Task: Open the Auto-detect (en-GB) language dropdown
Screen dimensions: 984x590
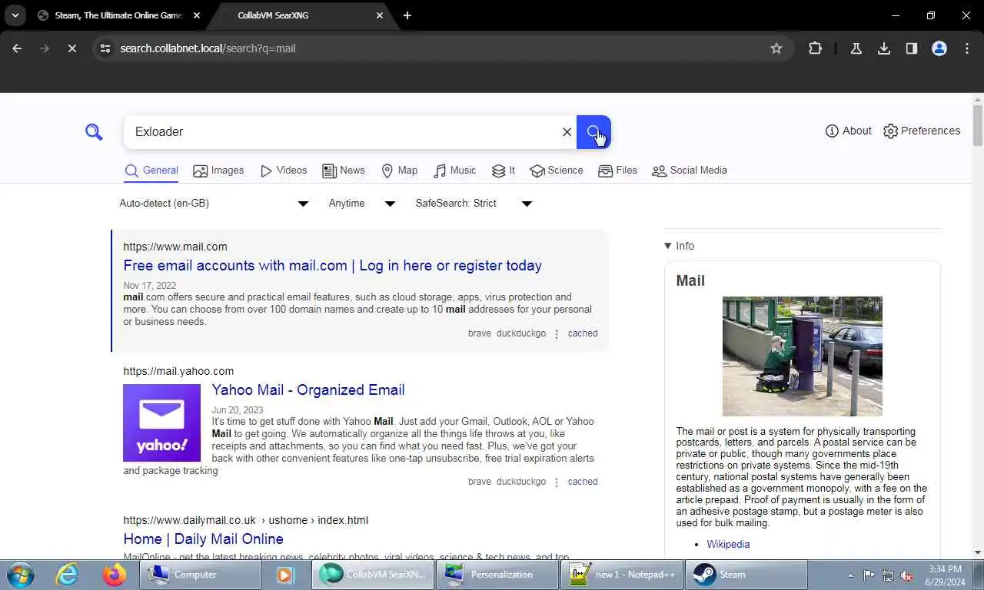Action: tap(214, 204)
